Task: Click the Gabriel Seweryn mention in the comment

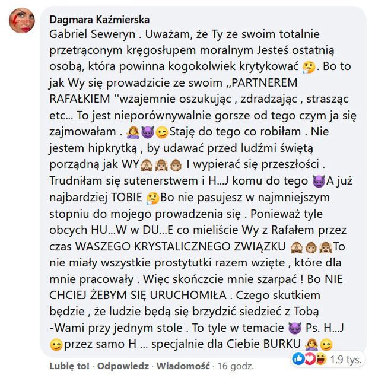Action: (x=93, y=34)
